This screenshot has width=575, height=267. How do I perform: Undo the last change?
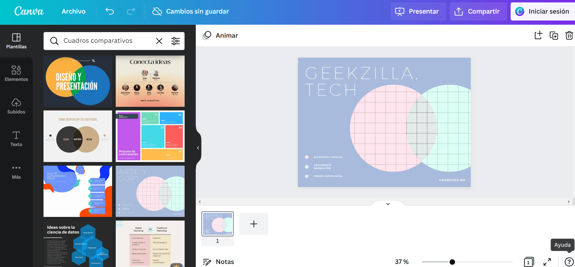pyautogui.click(x=110, y=11)
